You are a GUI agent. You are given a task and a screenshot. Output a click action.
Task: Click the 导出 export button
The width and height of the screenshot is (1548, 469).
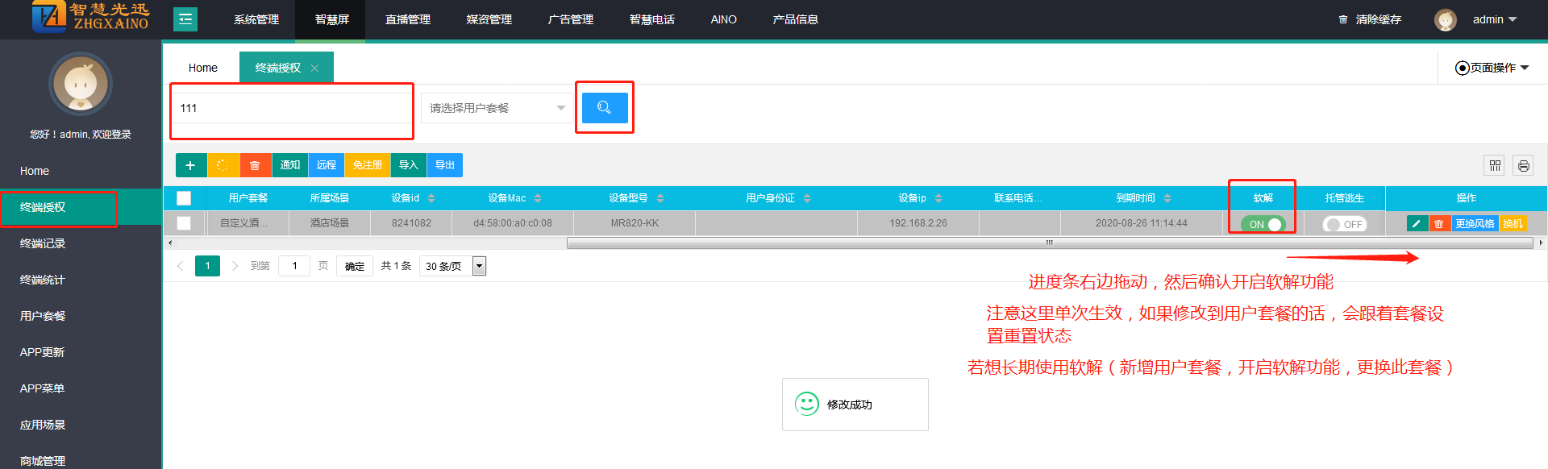(x=444, y=165)
